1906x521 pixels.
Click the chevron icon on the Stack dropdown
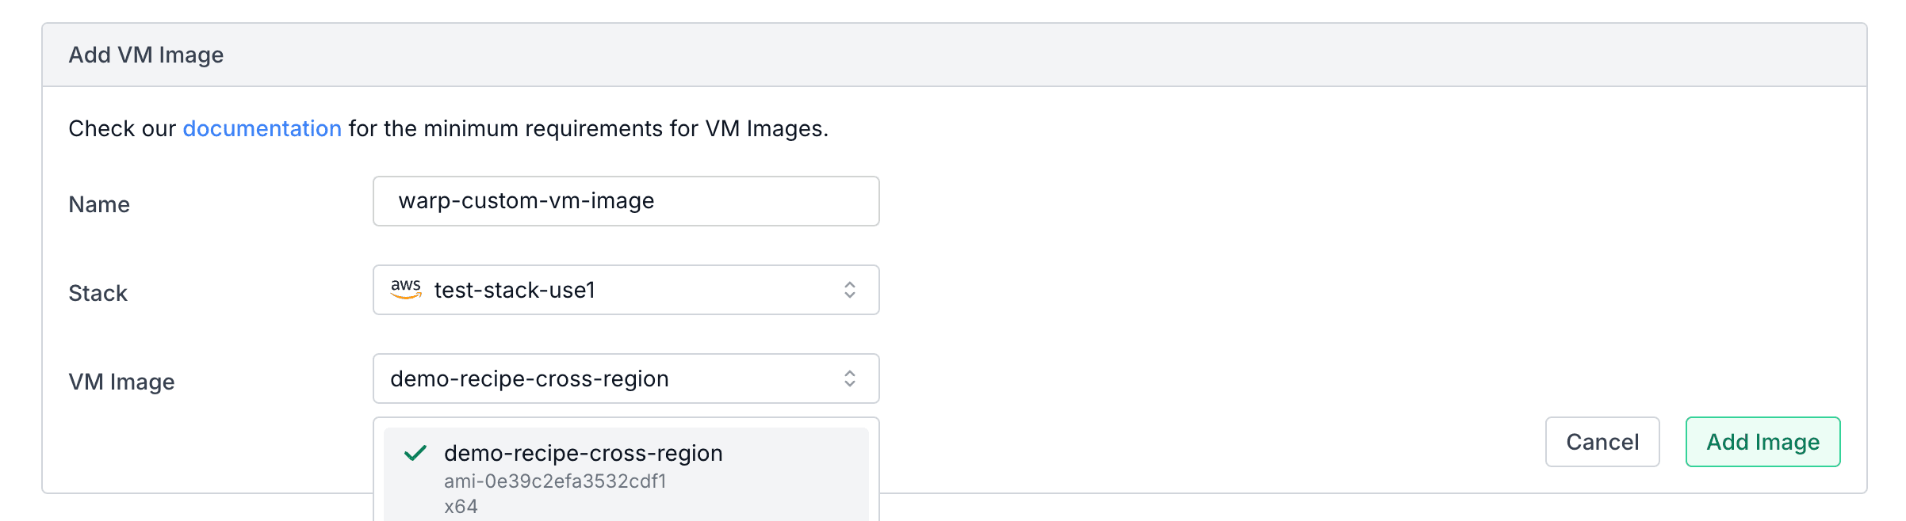point(850,290)
